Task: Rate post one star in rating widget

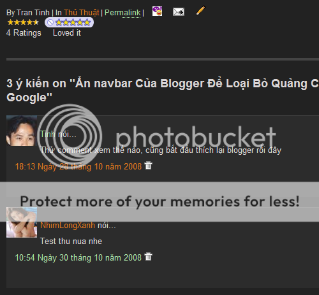Action: tap(59, 22)
